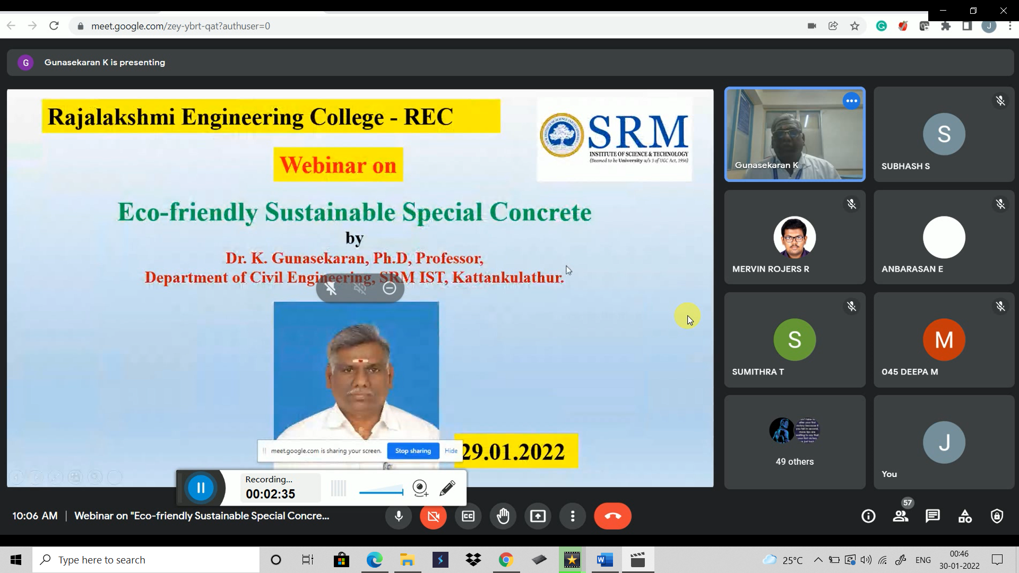Raise hand in the meeting

click(x=503, y=516)
